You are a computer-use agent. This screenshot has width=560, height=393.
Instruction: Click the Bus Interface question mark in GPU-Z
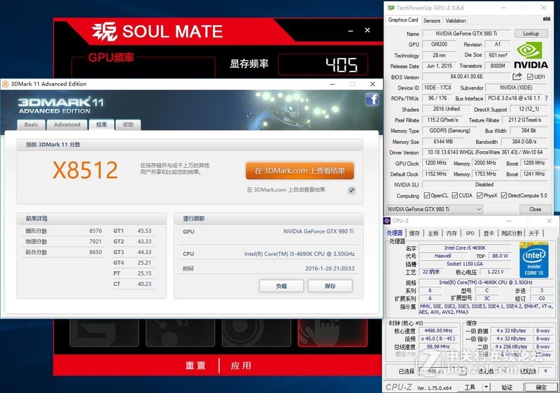[546, 98]
